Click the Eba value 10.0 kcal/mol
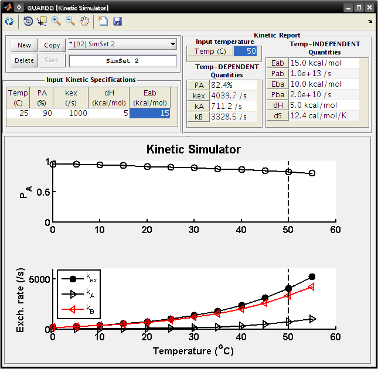 click(324, 84)
